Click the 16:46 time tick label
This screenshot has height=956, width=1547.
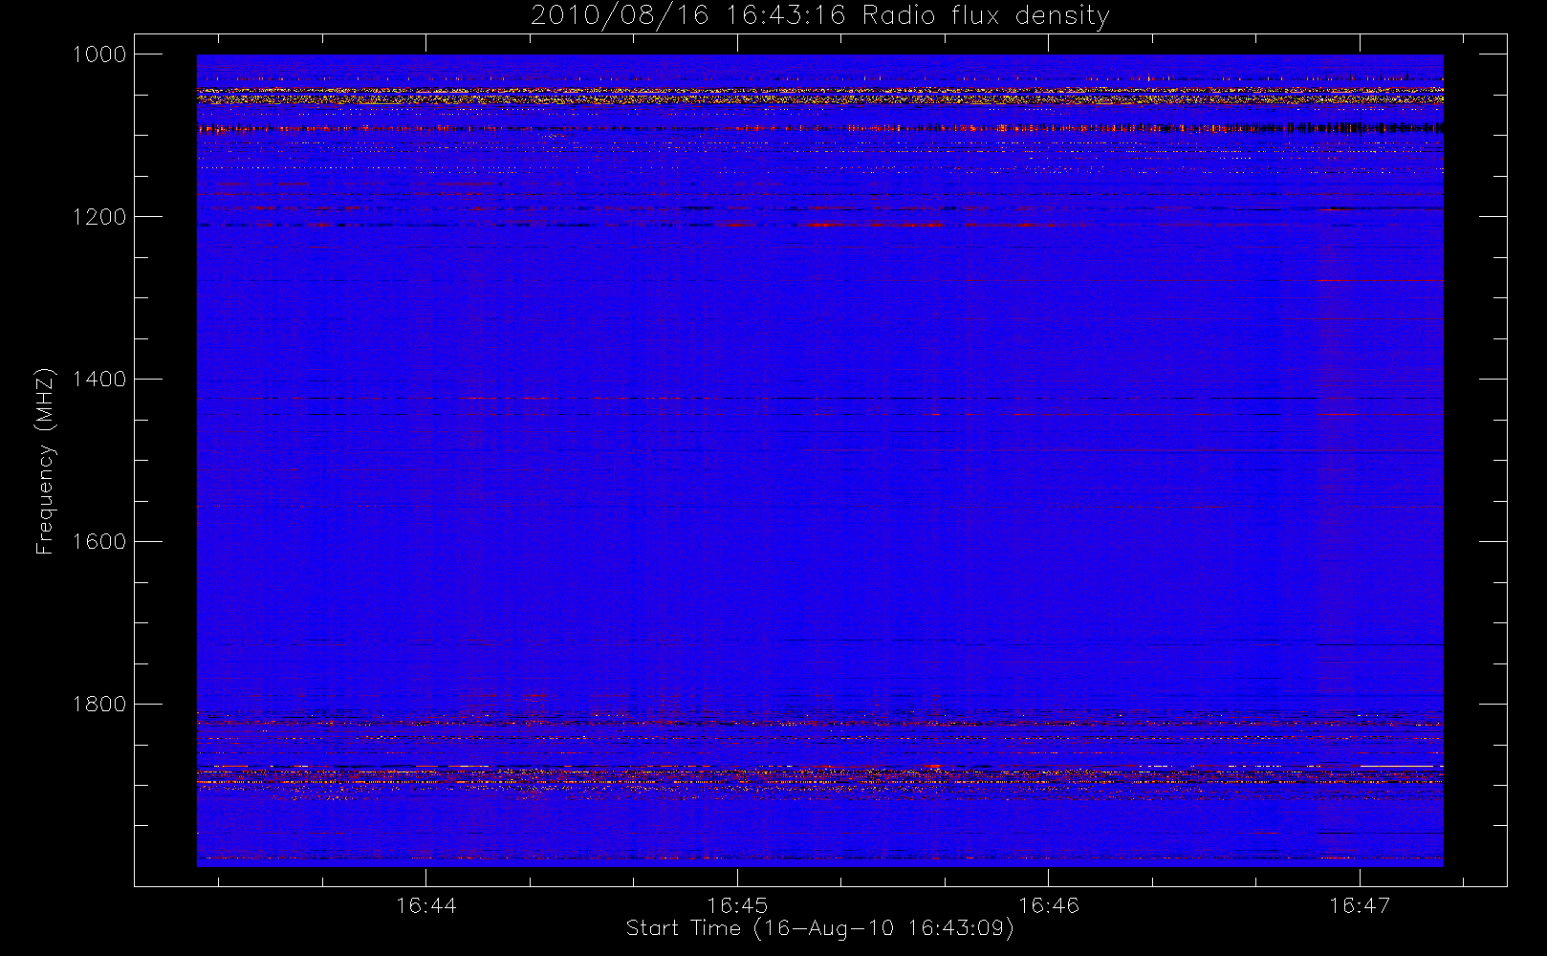point(1049,904)
